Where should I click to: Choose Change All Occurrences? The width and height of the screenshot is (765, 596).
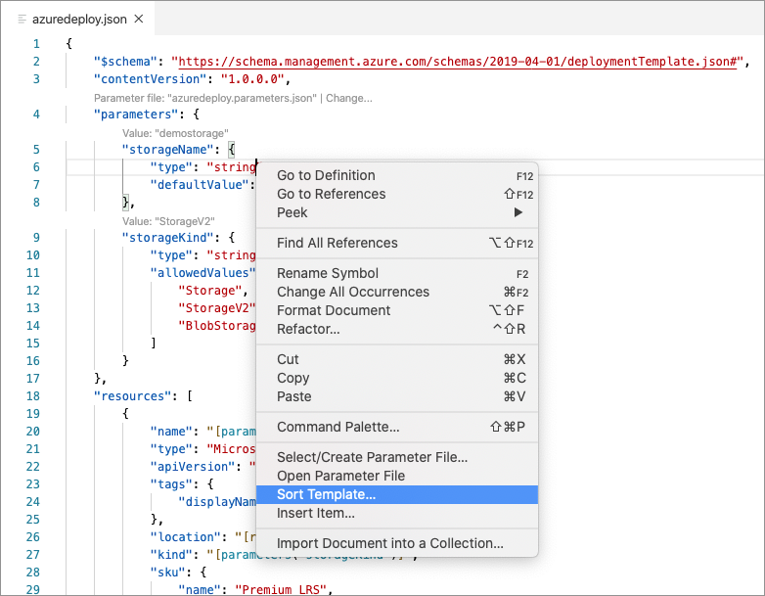coord(396,292)
